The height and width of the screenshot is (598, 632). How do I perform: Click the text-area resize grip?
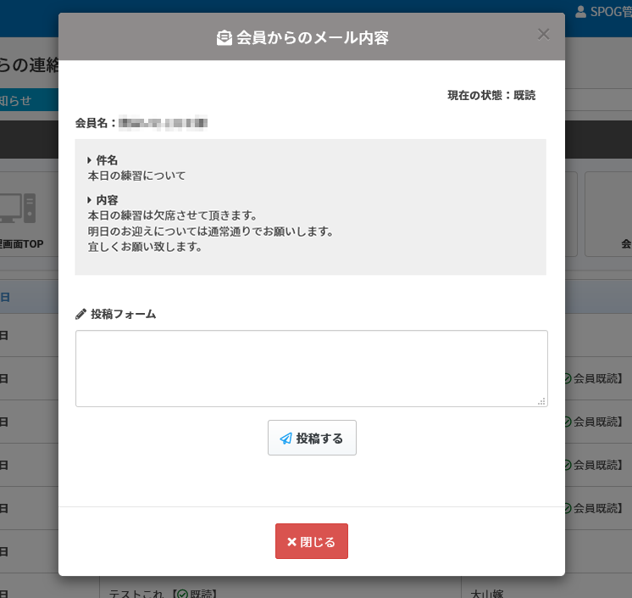[541, 401]
